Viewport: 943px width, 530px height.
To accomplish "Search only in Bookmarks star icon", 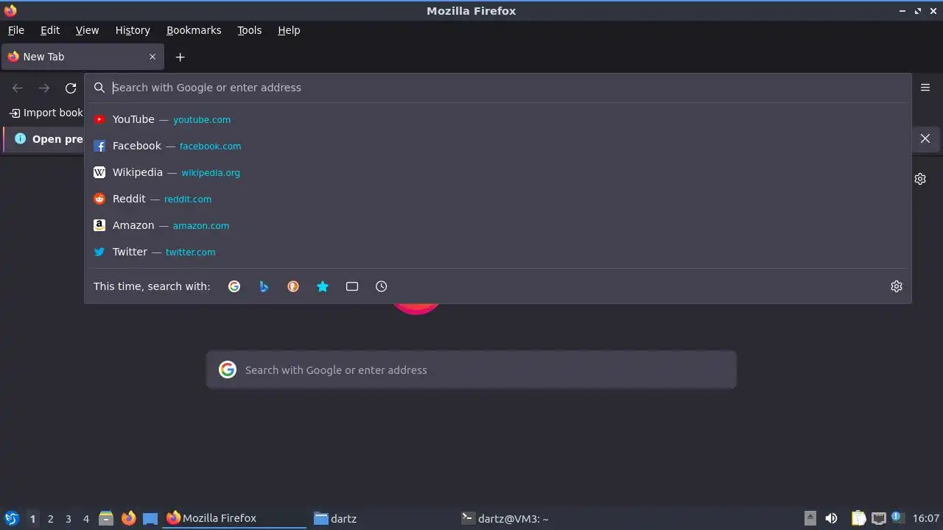I will (323, 286).
